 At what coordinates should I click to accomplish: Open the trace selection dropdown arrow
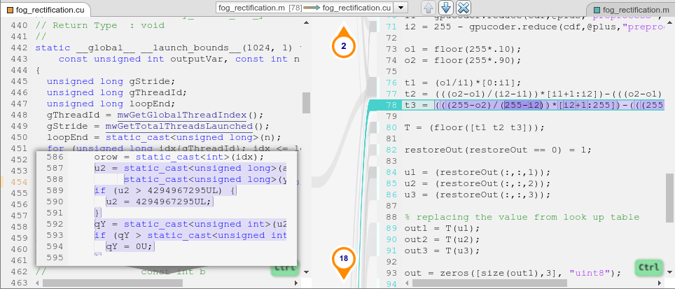pyautogui.click(x=401, y=8)
